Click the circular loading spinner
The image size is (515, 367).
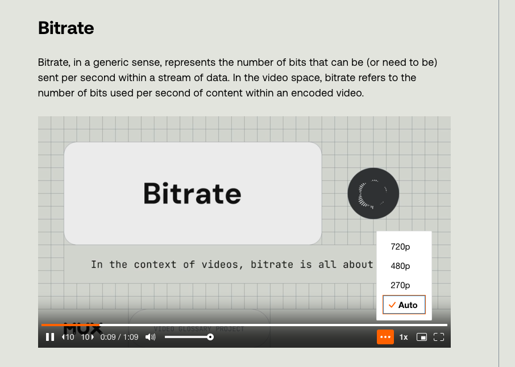point(373,194)
